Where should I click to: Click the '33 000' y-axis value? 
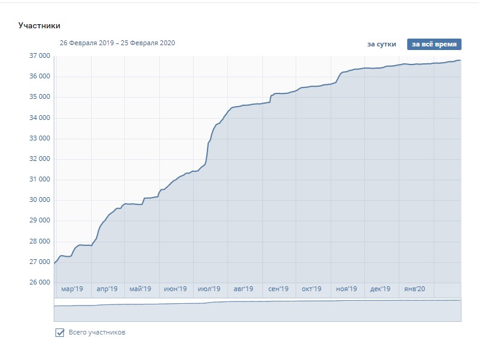click(40, 138)
